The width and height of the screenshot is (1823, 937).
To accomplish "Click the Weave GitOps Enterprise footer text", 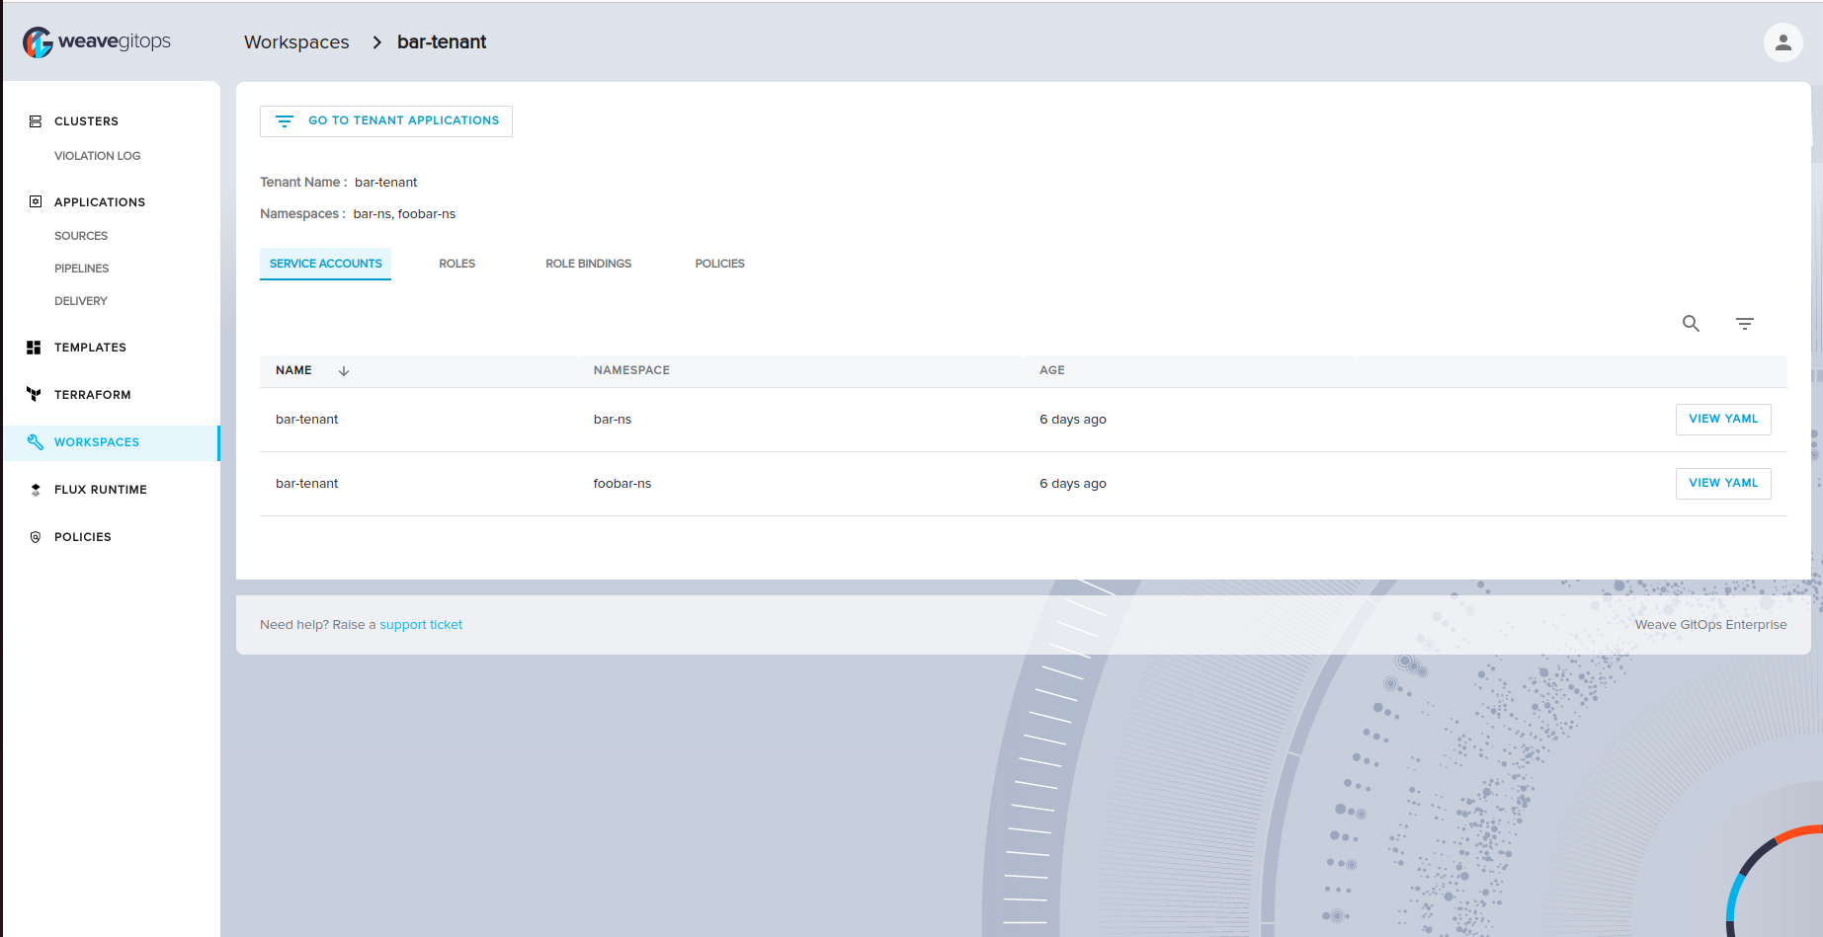I will (1710, 625).
